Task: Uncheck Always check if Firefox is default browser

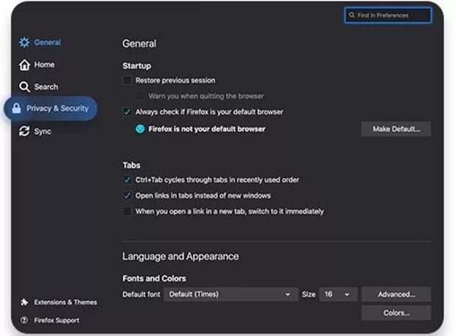Action: (x=127, y=111)
